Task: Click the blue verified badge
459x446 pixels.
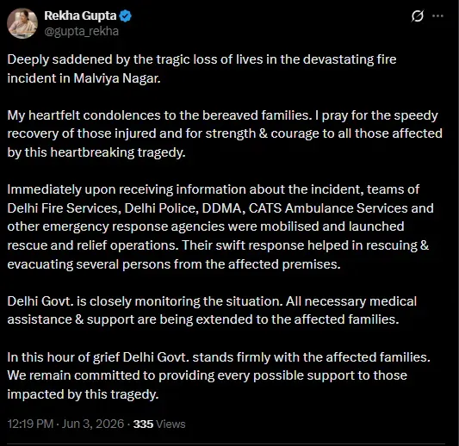Action: pyautogui.click(x=126, y=15)
